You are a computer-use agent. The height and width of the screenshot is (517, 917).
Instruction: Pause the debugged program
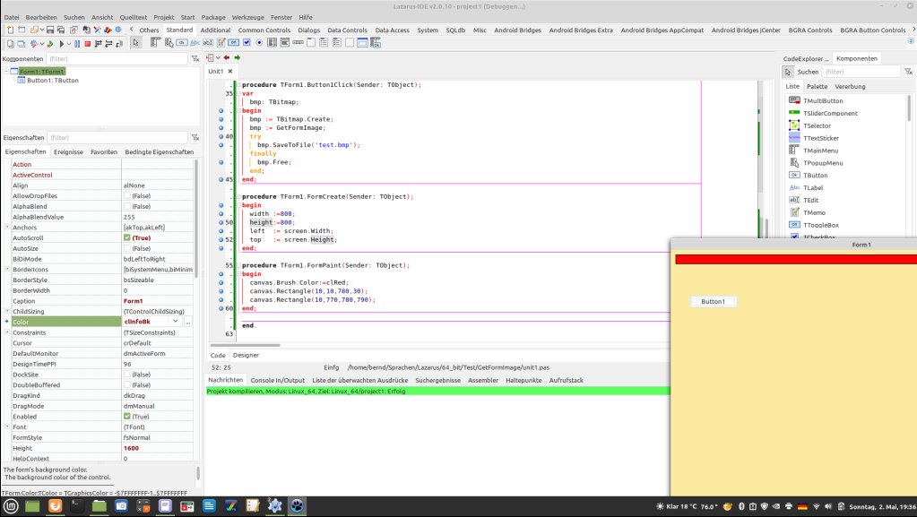point(76,44)
